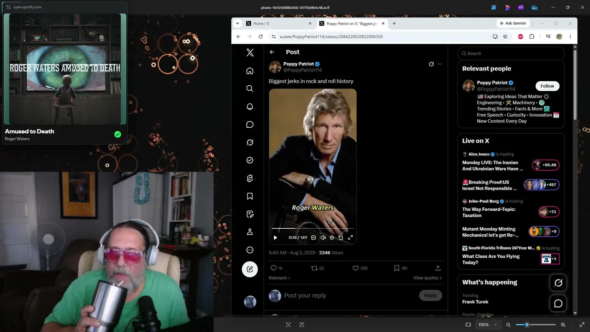
Task: Open Bookmarks icon in X sidebar
Action: point(250,196)
